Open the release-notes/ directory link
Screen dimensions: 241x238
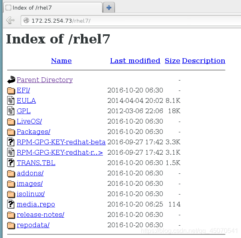40,214
